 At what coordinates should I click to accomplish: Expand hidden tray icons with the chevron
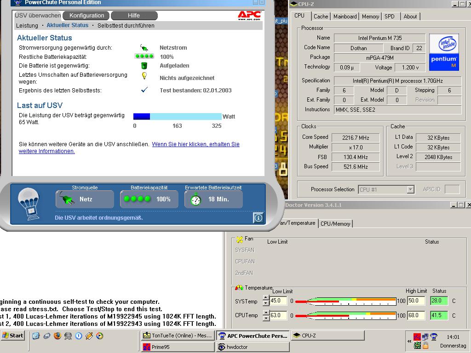tap(409, 342)
